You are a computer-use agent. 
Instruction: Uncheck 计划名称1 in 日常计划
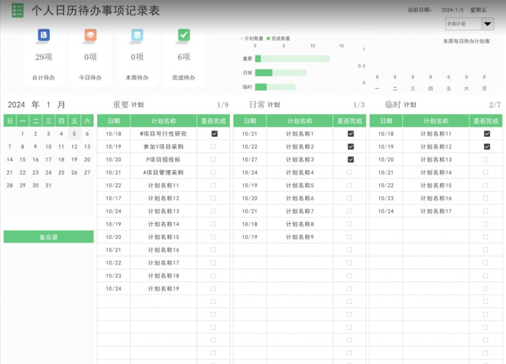tap(350, 133)
